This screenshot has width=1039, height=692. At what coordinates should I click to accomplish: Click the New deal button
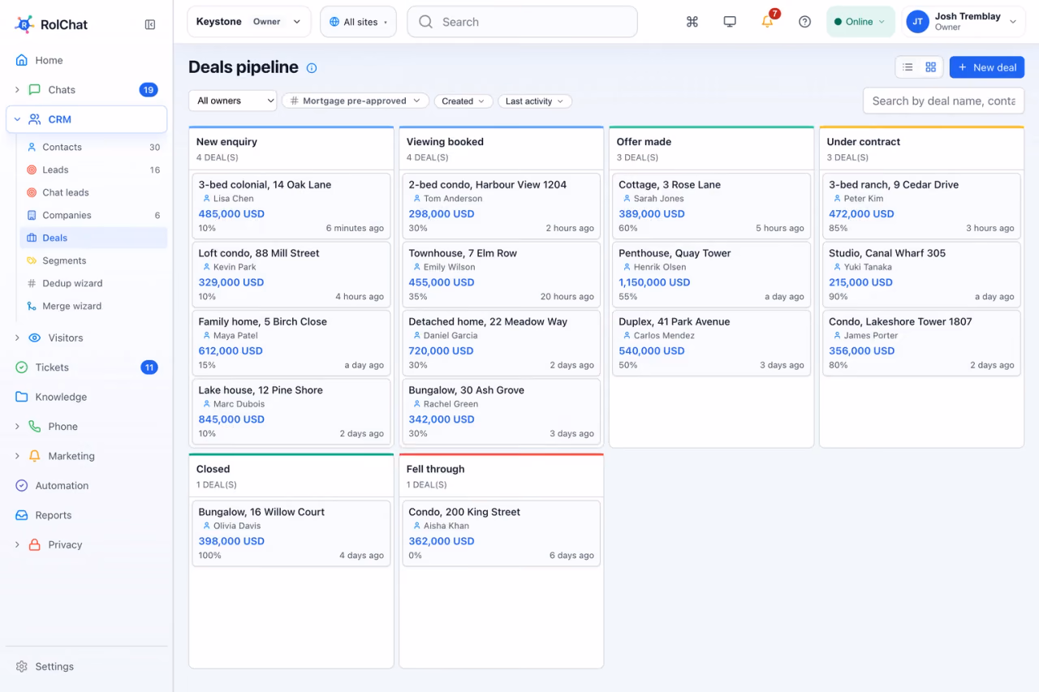coord(987,67)
